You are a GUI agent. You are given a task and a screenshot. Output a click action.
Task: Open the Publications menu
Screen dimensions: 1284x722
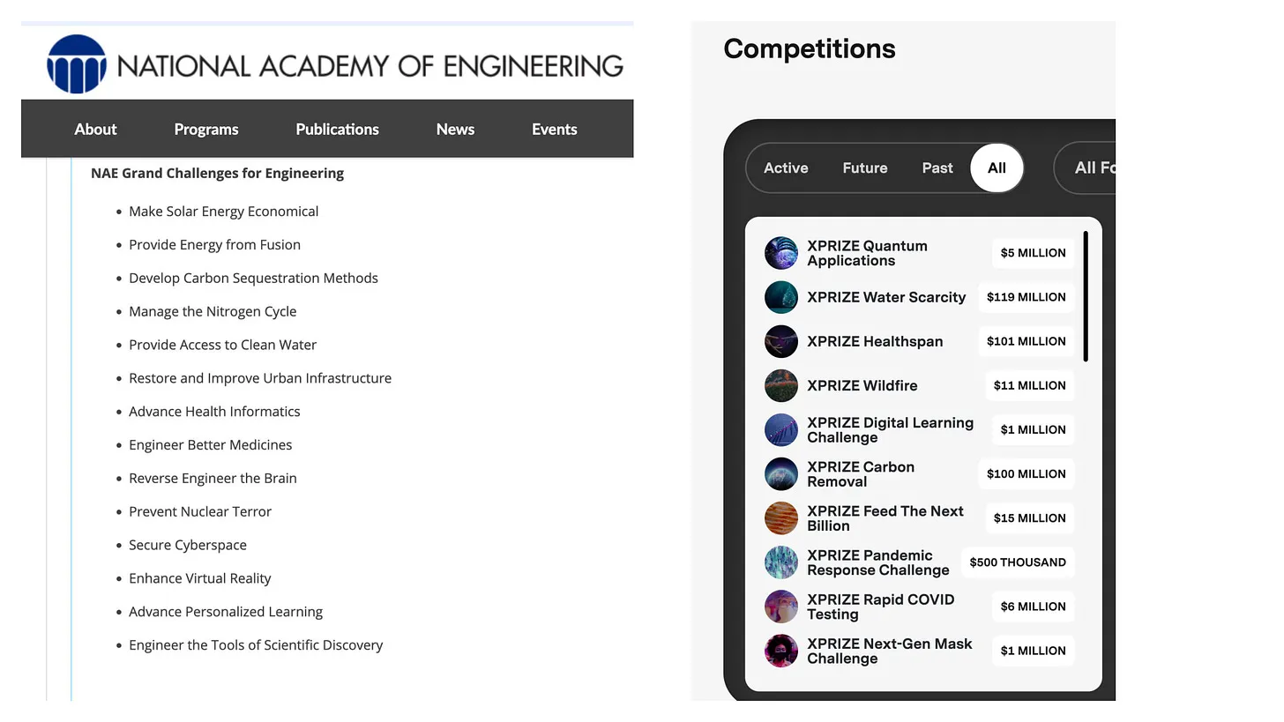[337, 129]
